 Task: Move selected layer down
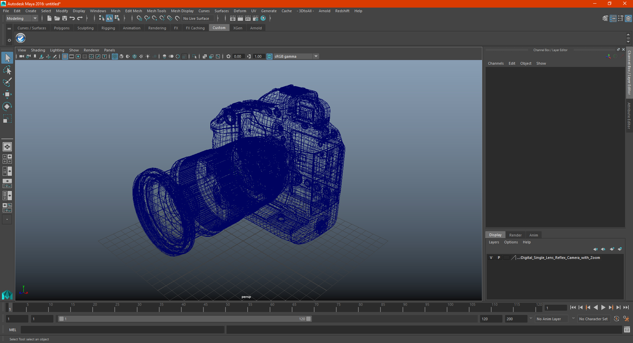tap(603, 249)
